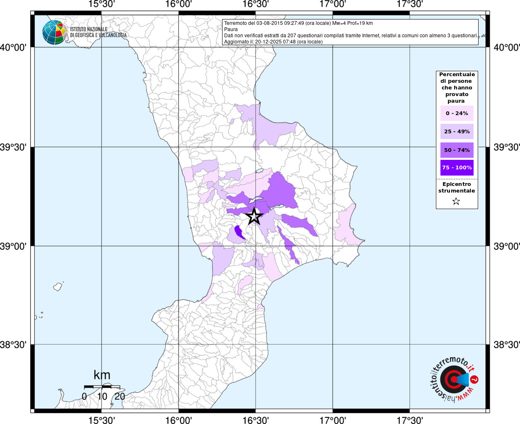The image size is (520, 424).
Task: Click the km scale bar
Action: pyautogui.click(x=102, y=386)
